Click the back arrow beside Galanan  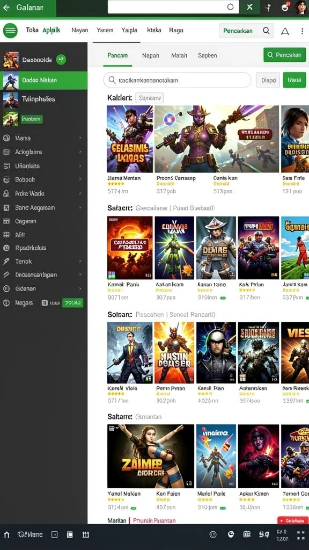click(x=6, y=8)
